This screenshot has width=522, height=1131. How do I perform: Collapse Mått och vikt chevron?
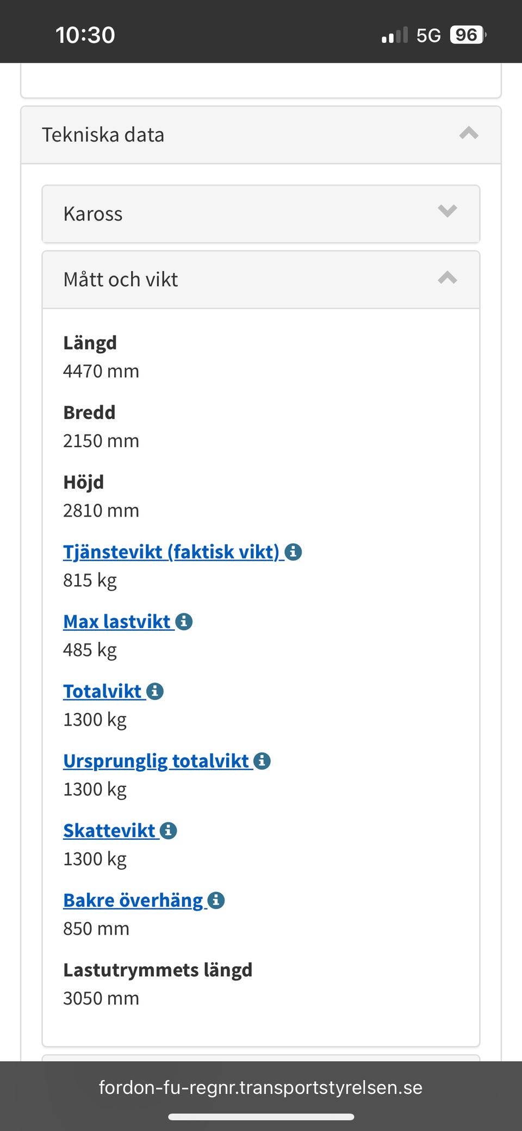tap(447, 278)
